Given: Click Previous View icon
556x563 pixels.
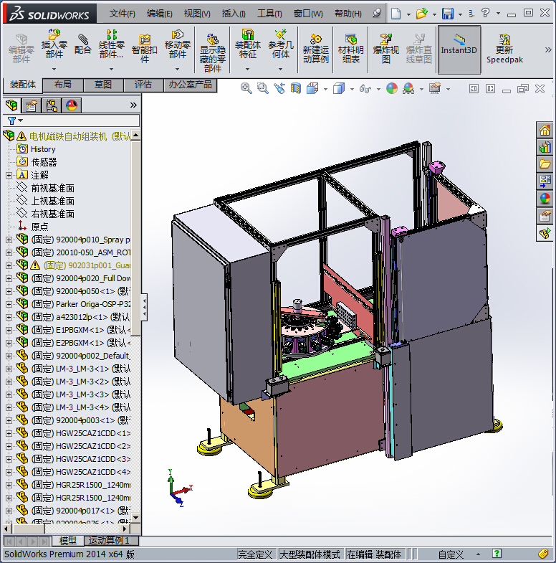Looking at the screenshot, I should [279, 88].
